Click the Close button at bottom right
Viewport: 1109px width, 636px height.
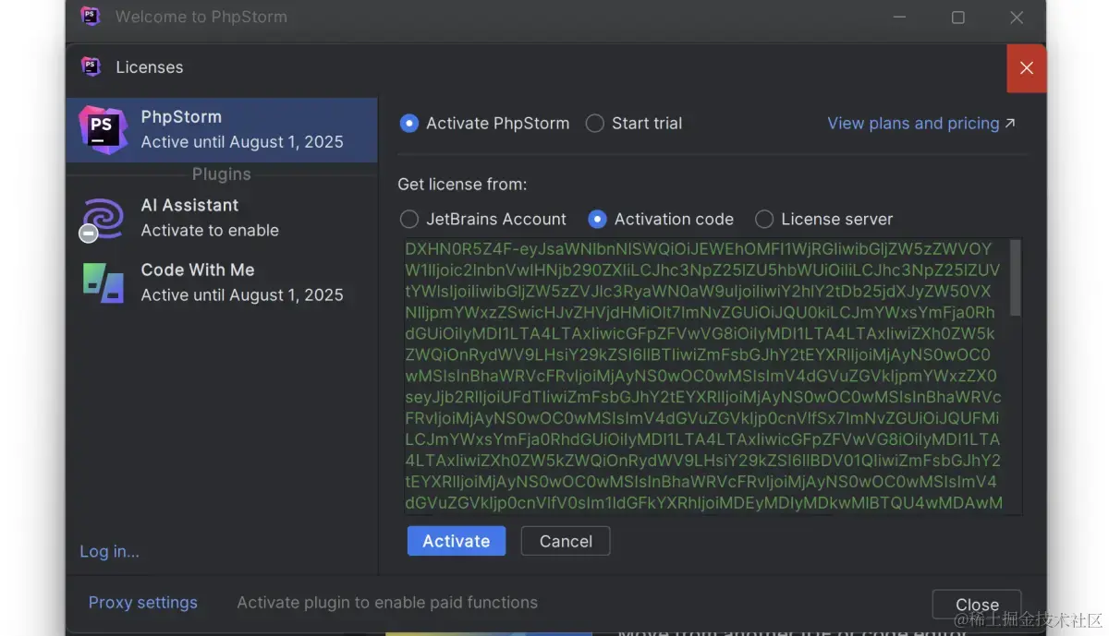(x=977, y=605)
